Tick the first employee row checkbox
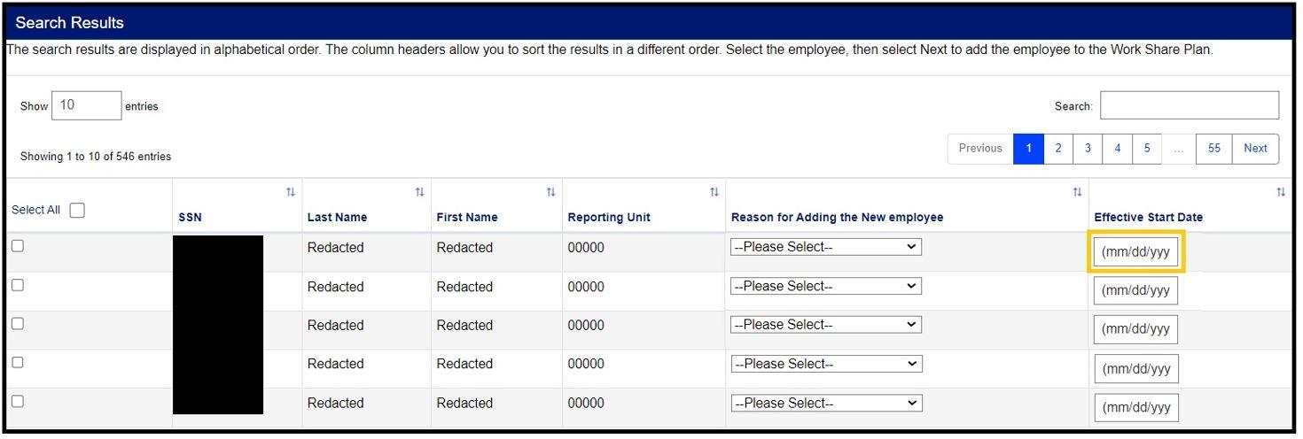This screenshot has width=1303, height=439. [x=17, y=247]
